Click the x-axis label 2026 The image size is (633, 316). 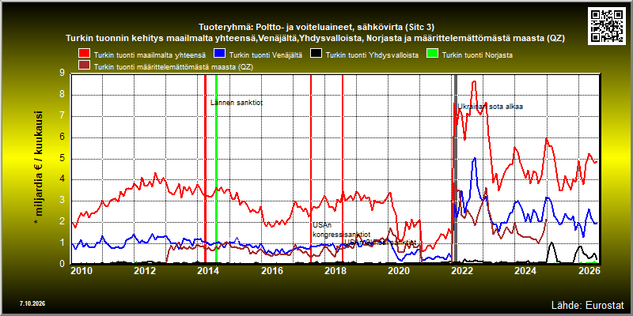(x=589, y=270)
